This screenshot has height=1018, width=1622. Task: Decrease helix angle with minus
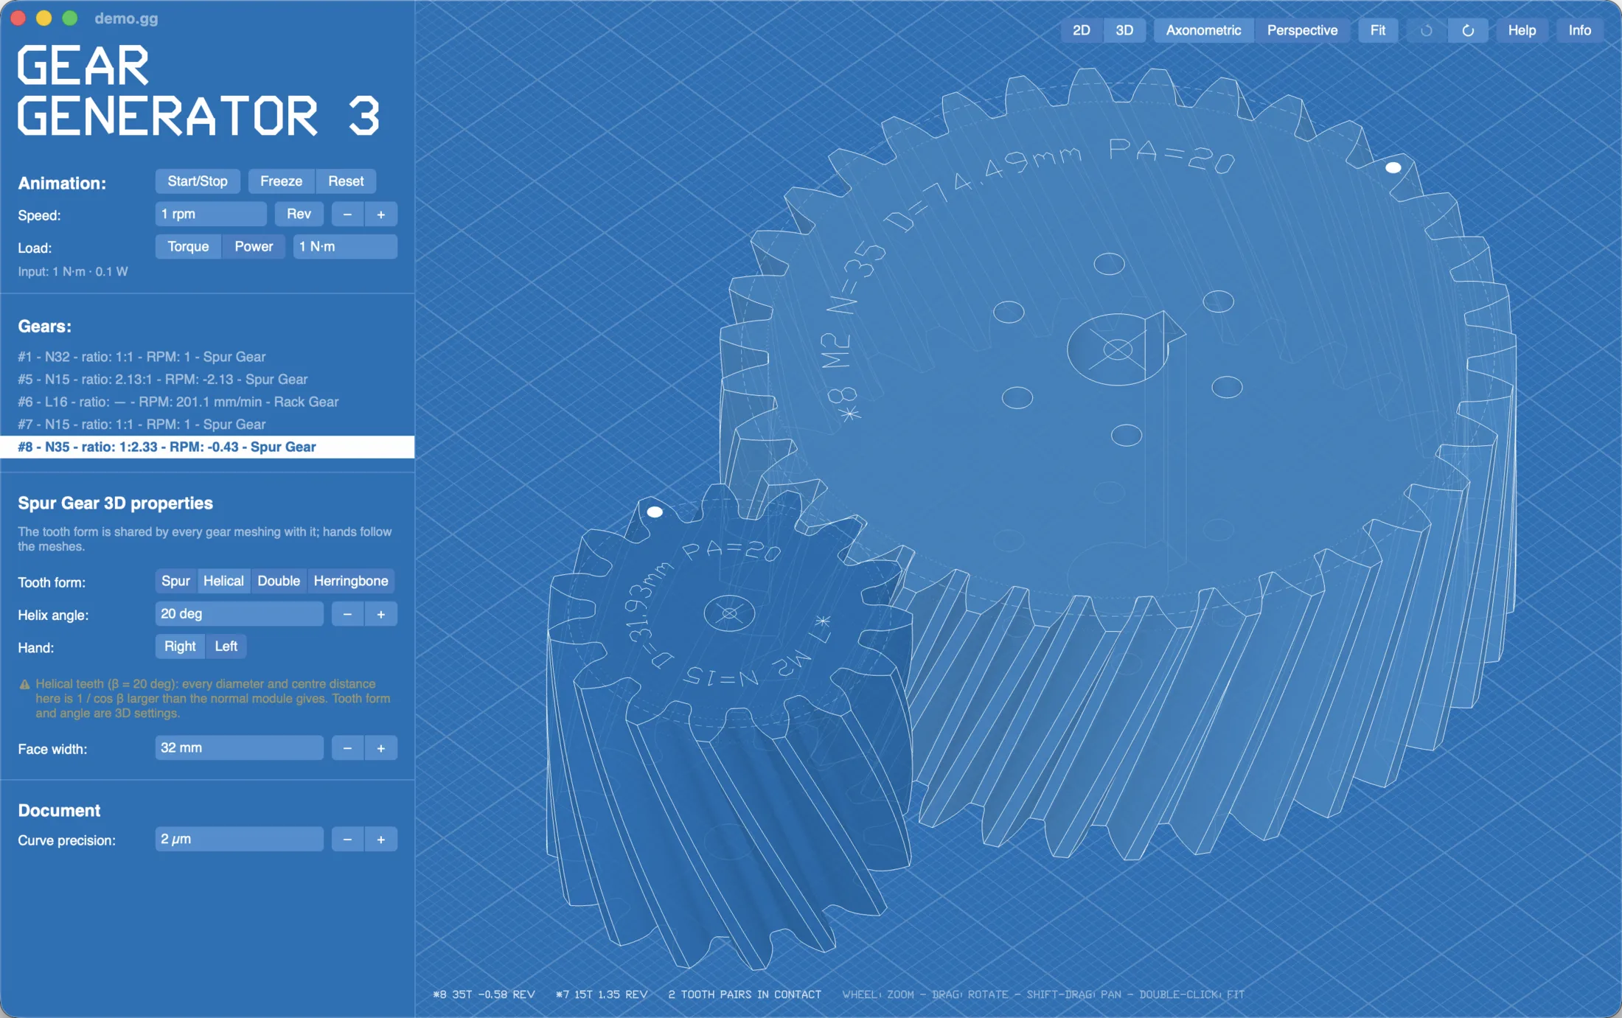coord(347,614)
